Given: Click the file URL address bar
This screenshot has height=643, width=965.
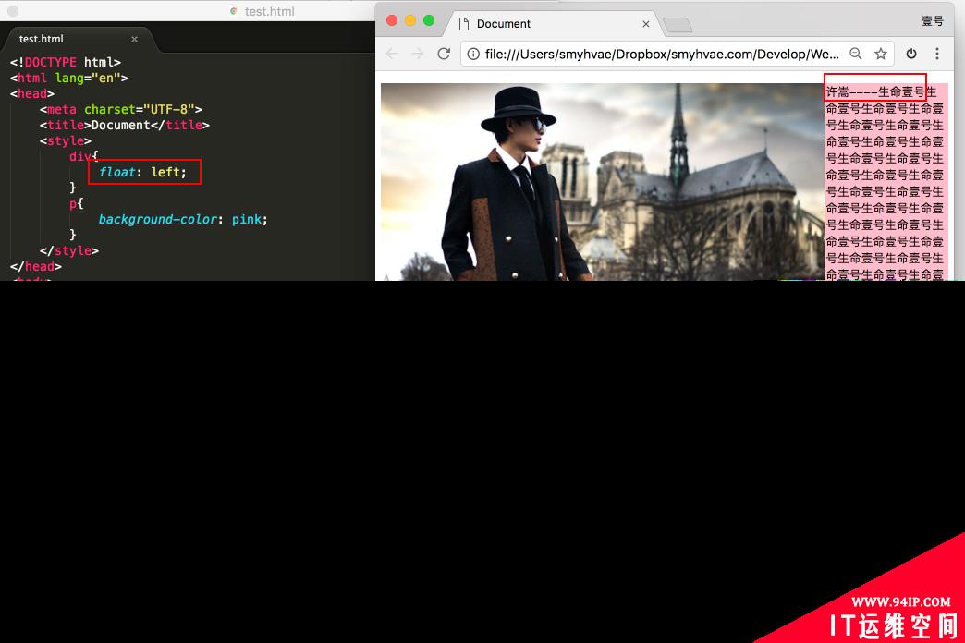Looking at the screenshot, I should tap(662, 55).
